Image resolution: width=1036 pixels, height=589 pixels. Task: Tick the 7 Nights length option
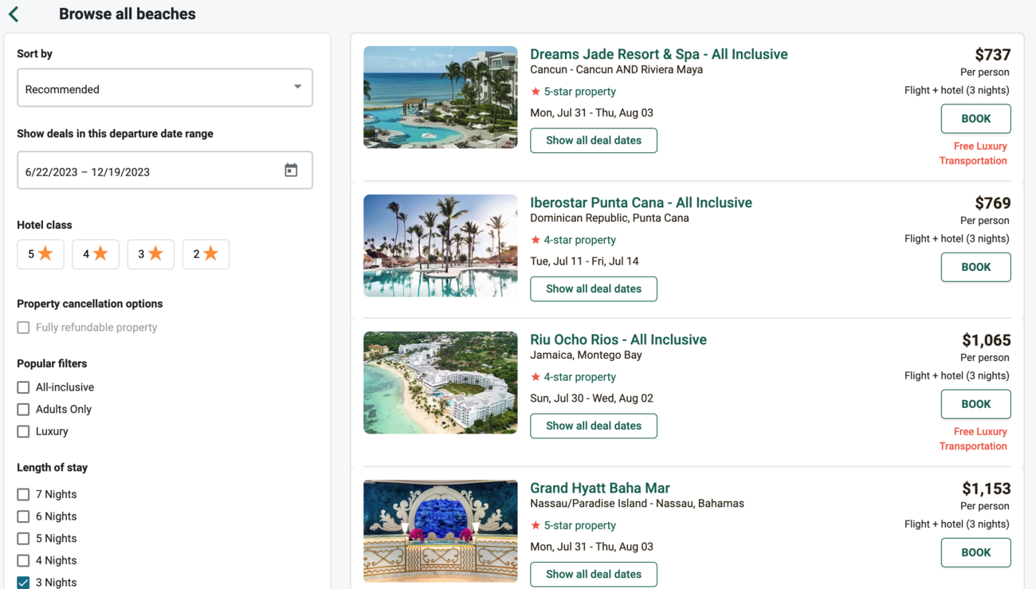coord(23,495)
